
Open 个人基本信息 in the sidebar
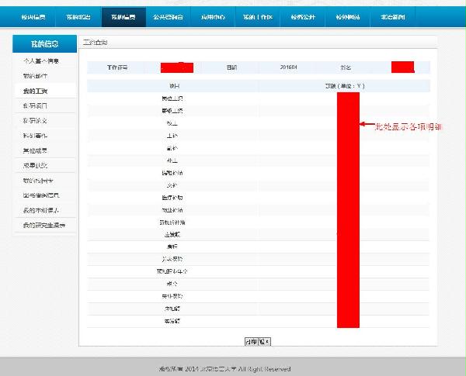(42, 61)
